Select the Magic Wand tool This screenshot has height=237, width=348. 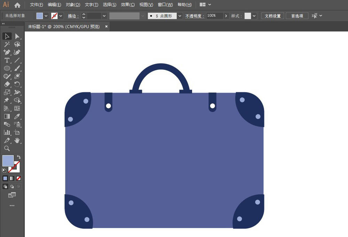7,44
